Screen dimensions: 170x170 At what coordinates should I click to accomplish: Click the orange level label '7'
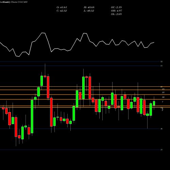coord(163,102)
